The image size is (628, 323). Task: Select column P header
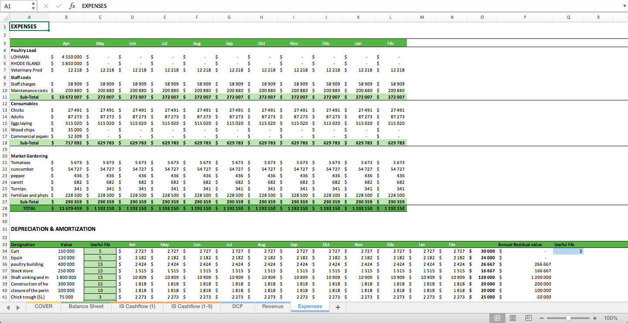[525, 17]
